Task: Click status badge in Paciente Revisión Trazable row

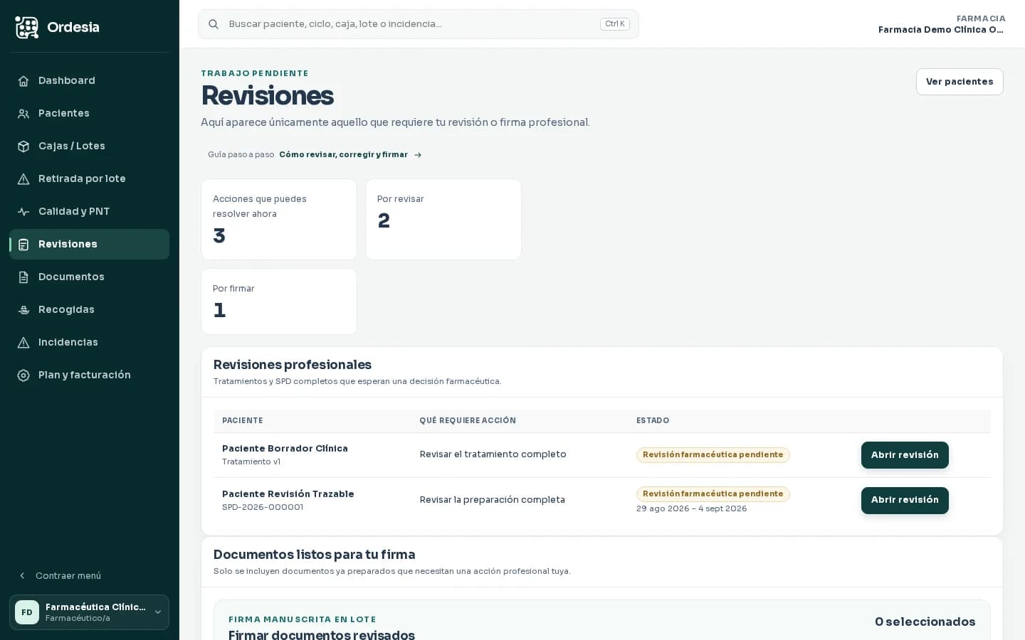Action: (x=713, y=494)
